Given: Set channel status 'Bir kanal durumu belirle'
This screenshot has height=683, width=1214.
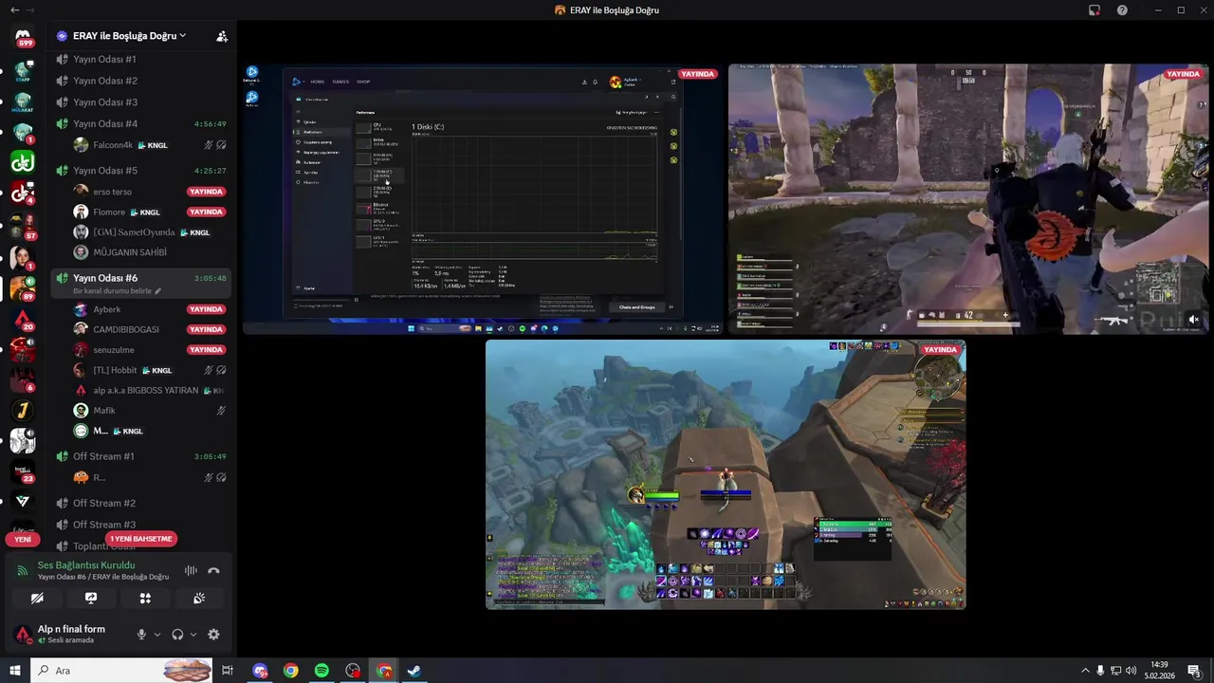Looking at the screenshot, I should 118,291.
